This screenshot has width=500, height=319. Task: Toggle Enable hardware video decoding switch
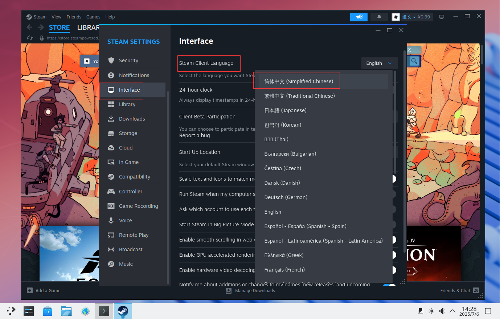pyautogui.click(x=394, y=270)
